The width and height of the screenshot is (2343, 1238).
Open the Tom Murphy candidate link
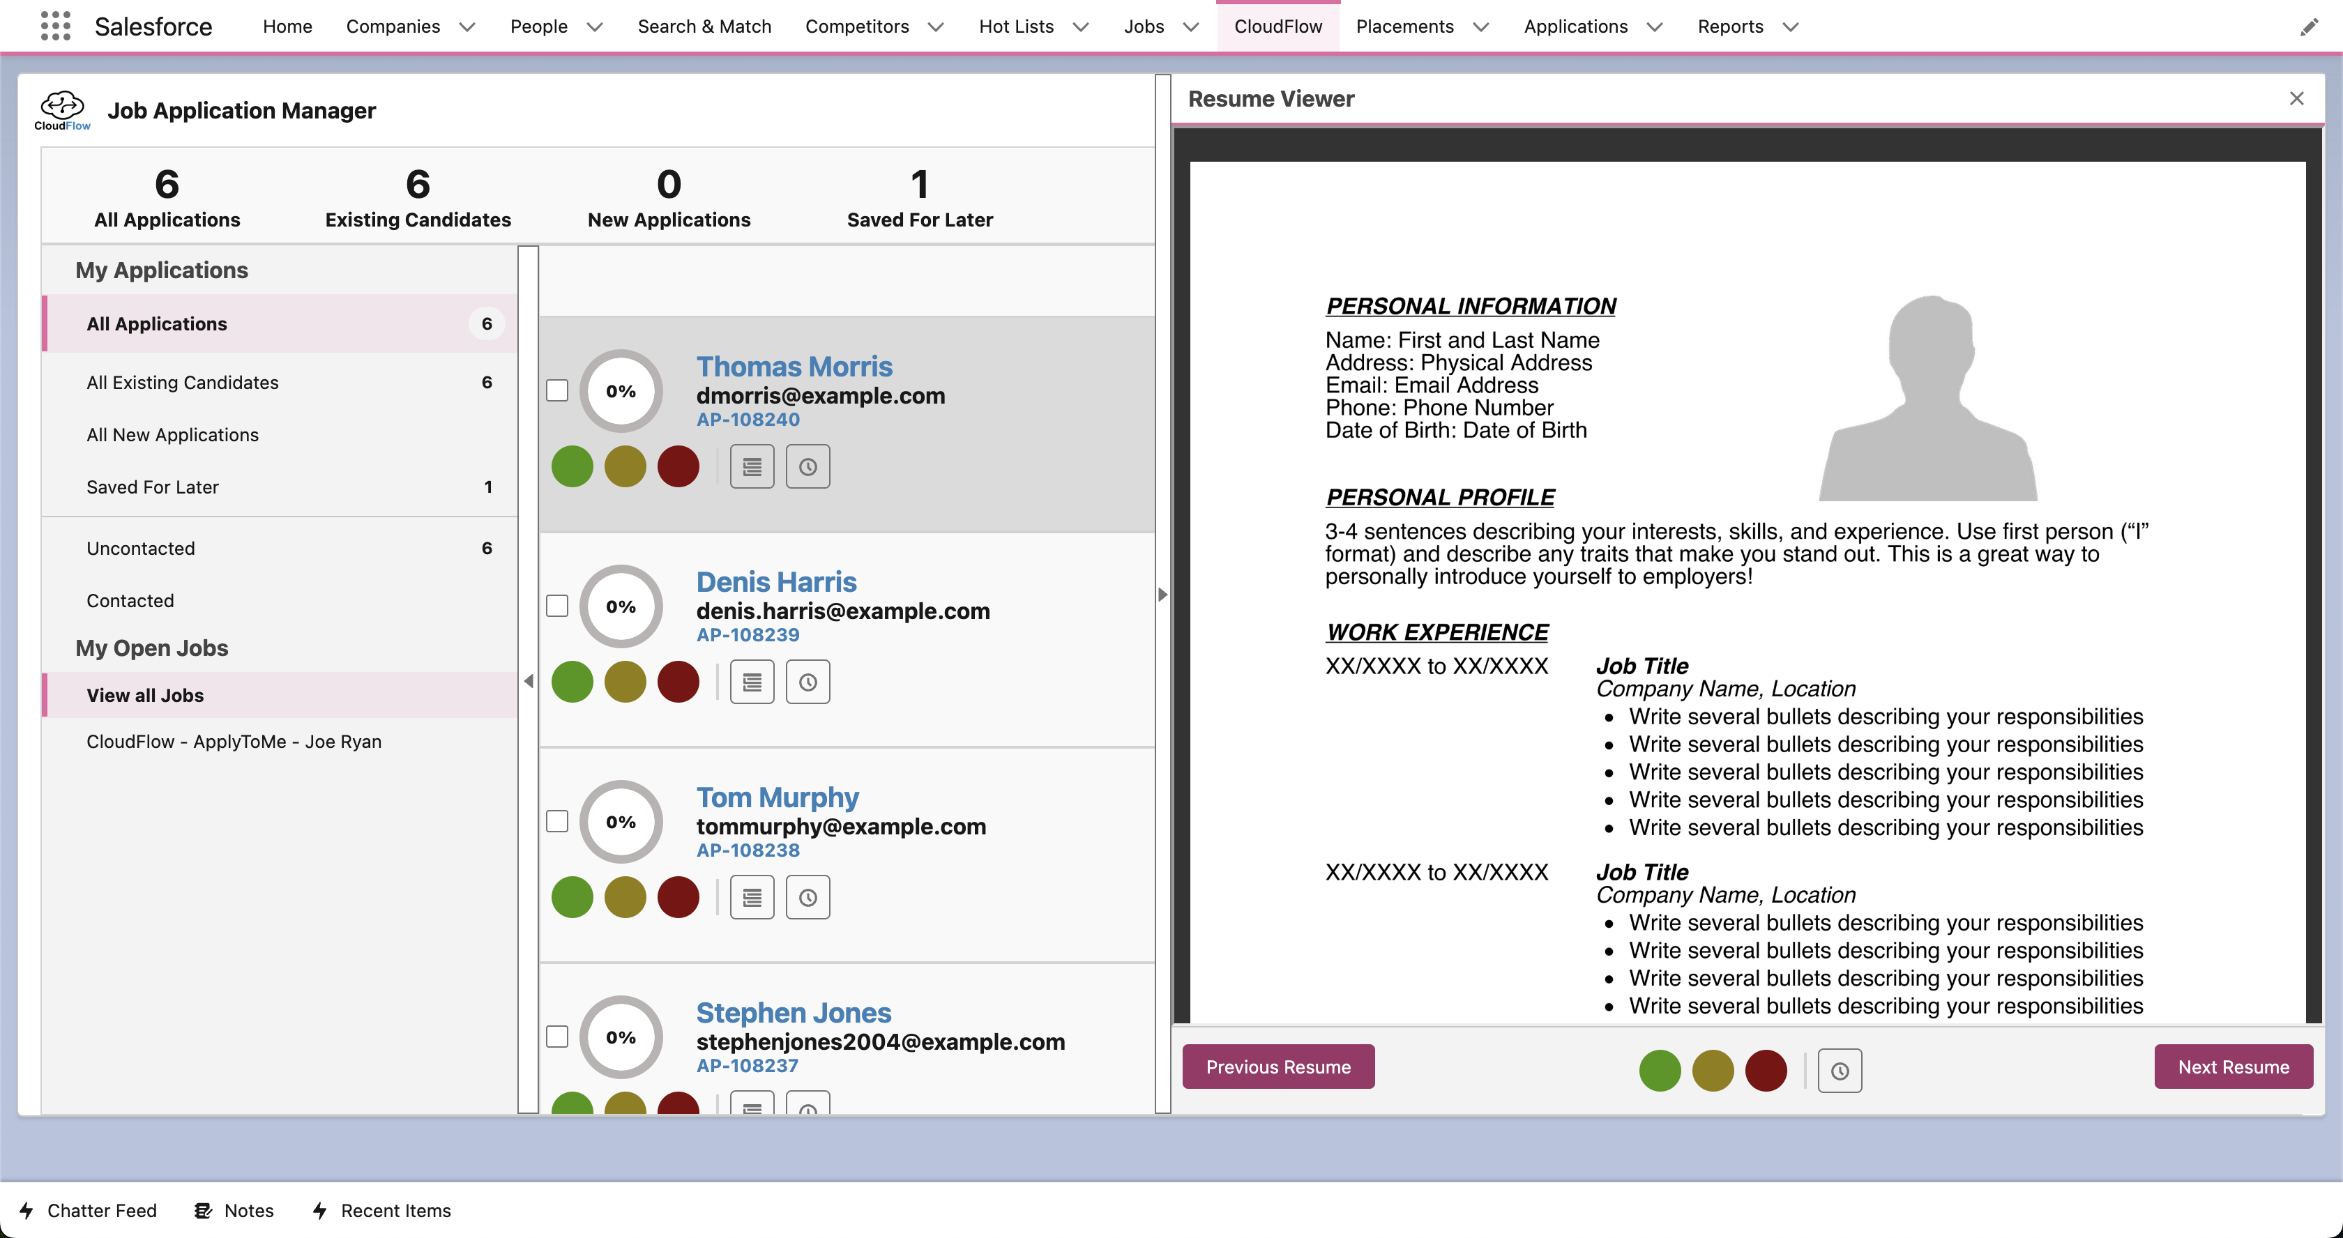(x=777, y=797)
